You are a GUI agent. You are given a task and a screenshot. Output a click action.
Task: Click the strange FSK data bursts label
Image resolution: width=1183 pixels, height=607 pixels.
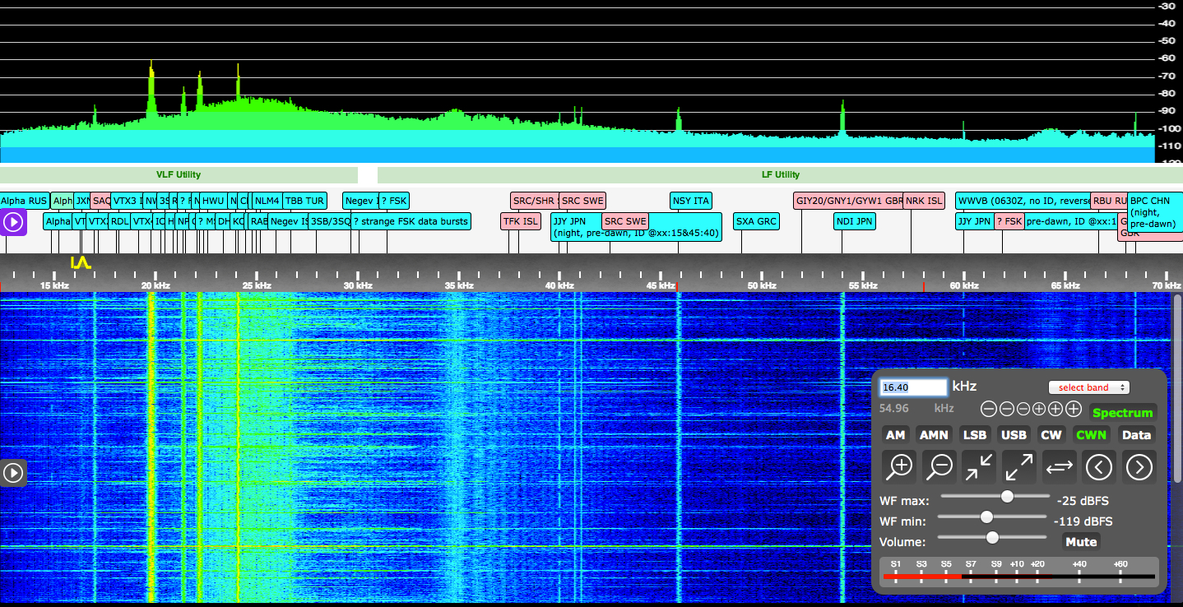(411, 221)
